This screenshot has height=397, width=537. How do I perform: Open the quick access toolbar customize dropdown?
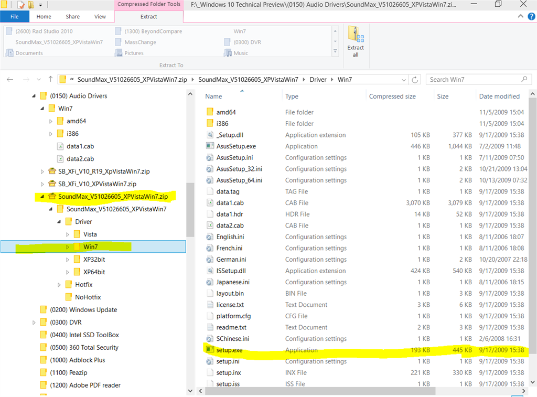40,5
